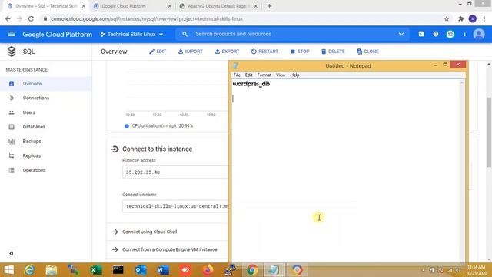Click the wordpres_db text in Notepad

point(251,84)
